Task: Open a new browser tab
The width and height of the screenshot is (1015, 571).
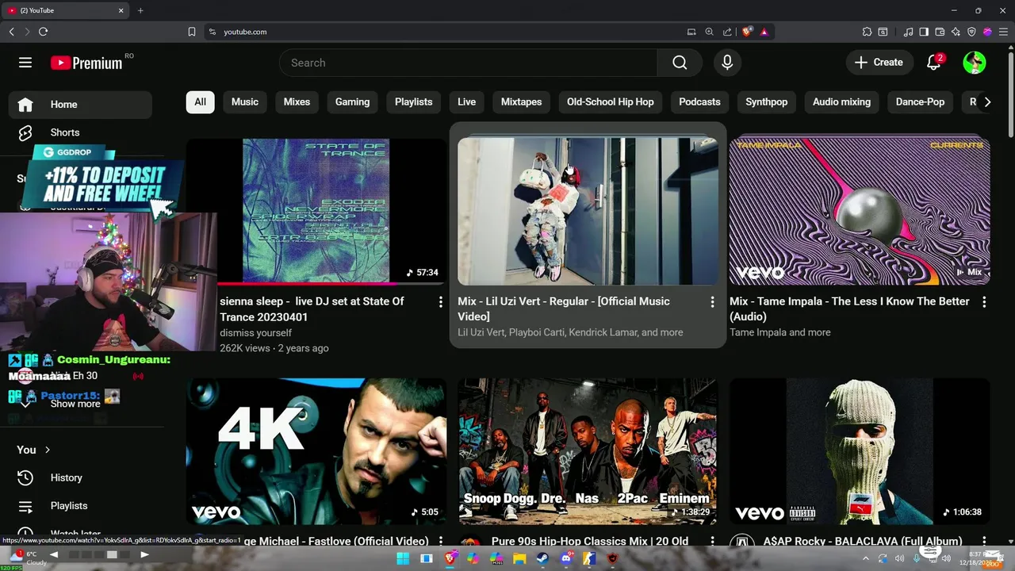Action: click(x=140, y=10)
